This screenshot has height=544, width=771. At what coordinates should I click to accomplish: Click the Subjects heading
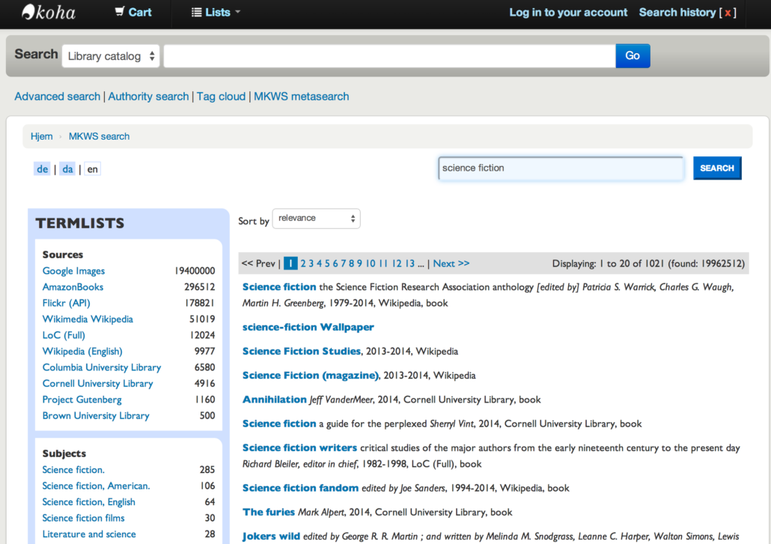coord(64,453)
